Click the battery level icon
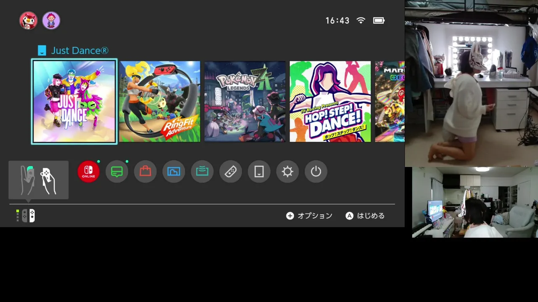This screenshot has height=302, width=538. [x=379, y=20]
